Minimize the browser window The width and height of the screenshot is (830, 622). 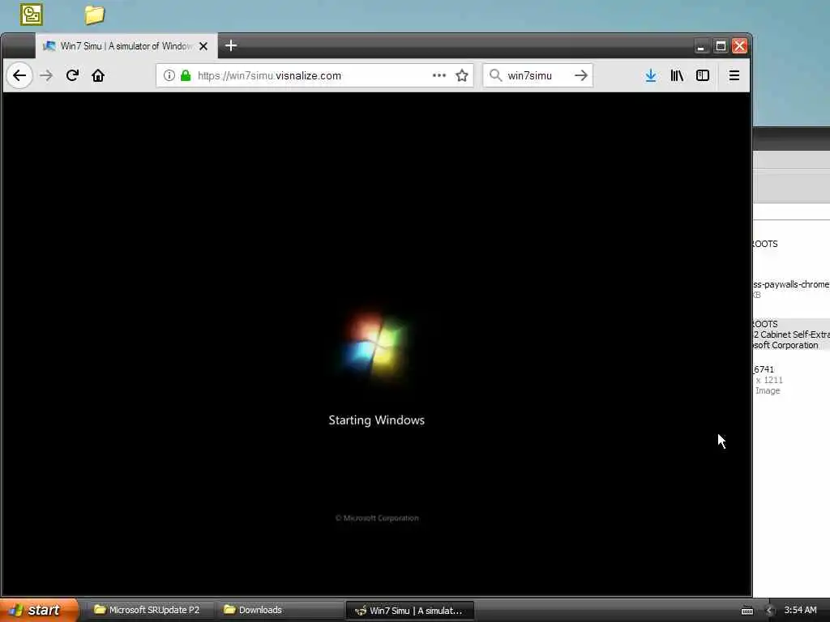(701, 46)
